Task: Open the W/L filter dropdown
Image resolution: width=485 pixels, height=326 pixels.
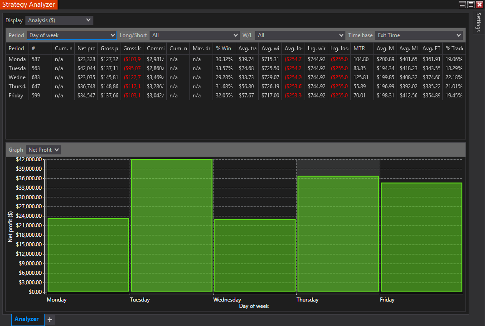Action: pos(300,35)
